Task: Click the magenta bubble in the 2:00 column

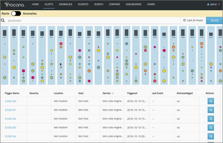Action: (x=23, y=71)
